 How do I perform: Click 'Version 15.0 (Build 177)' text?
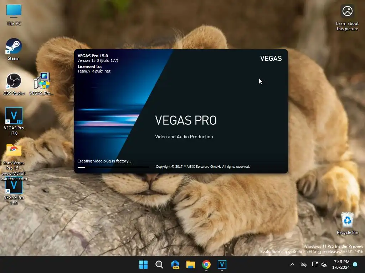click(x=98, y=60)
